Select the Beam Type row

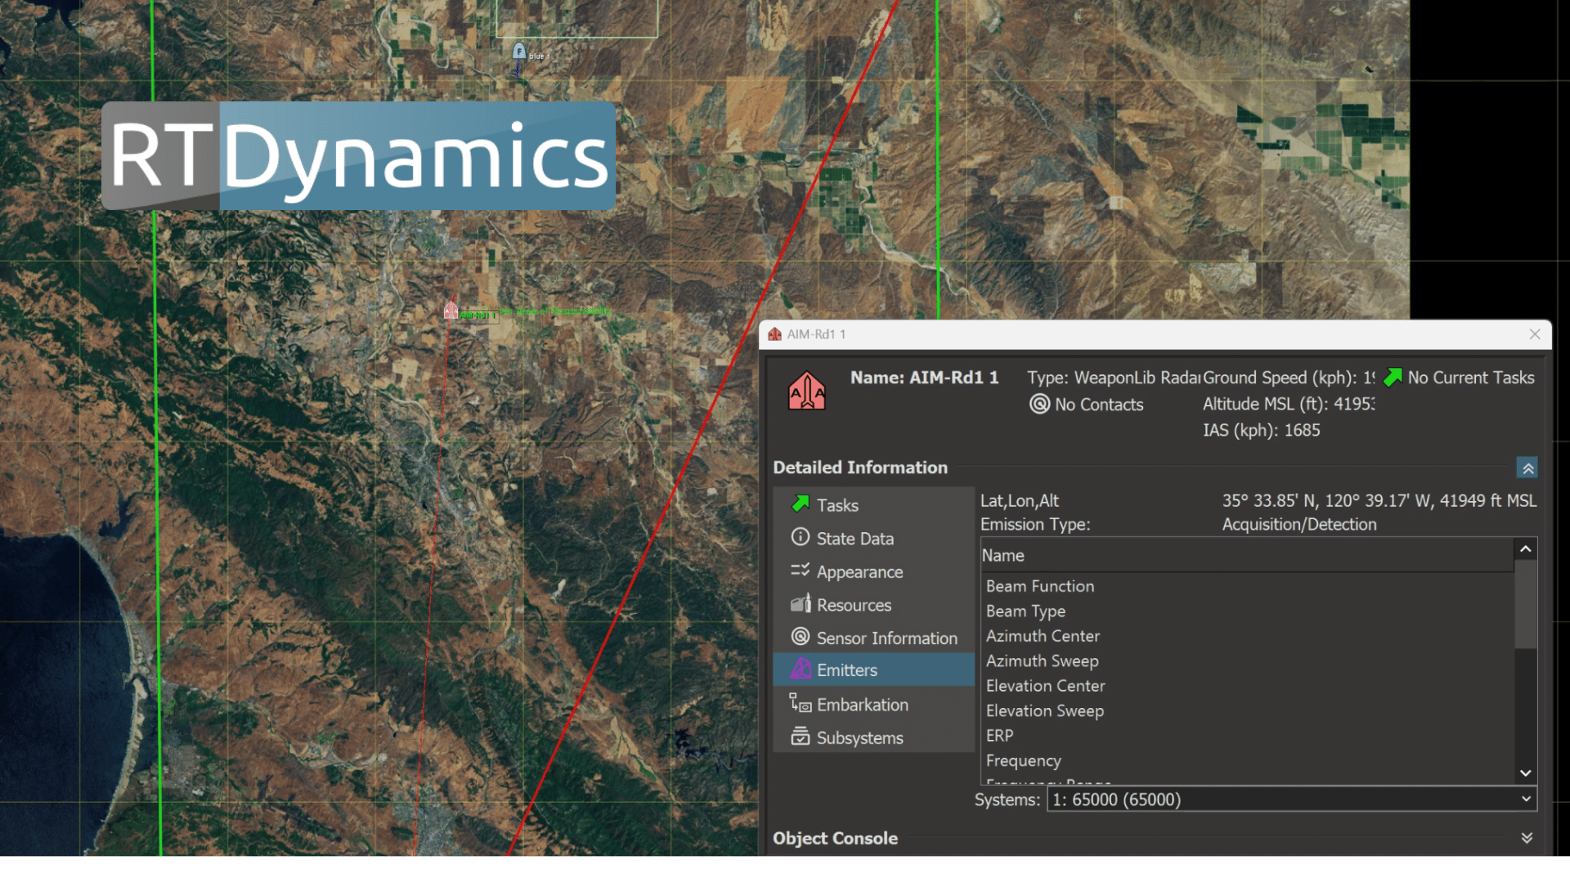pos(1247,612)
